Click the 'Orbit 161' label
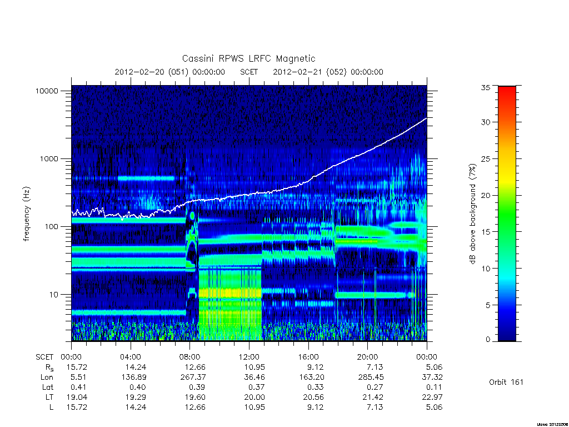The image size is (569, 427). [x=506, y=383]
